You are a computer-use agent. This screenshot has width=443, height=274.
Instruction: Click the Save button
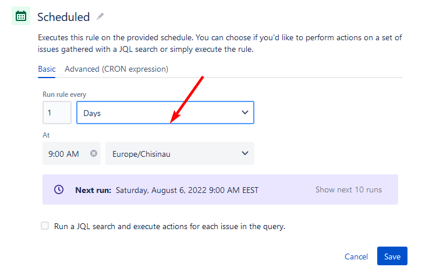click(x=392, y=256)
